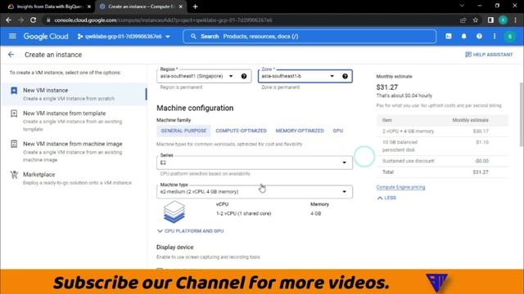
Task: Select New VM instance from template
Action: tap(75, 121)
